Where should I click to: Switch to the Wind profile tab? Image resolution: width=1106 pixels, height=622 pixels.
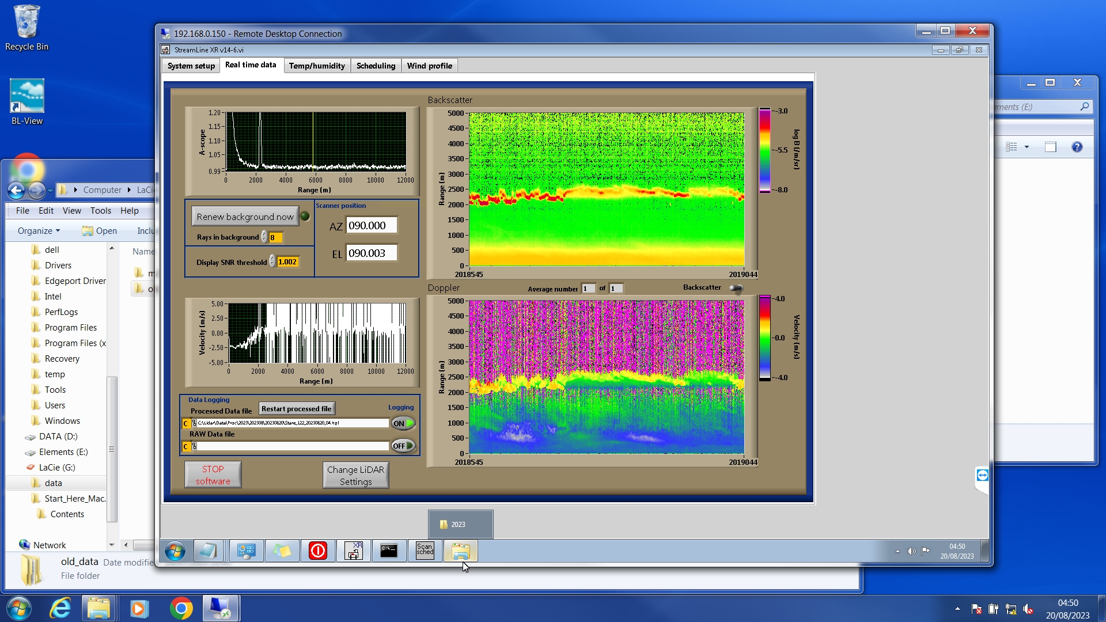point(429,66)
